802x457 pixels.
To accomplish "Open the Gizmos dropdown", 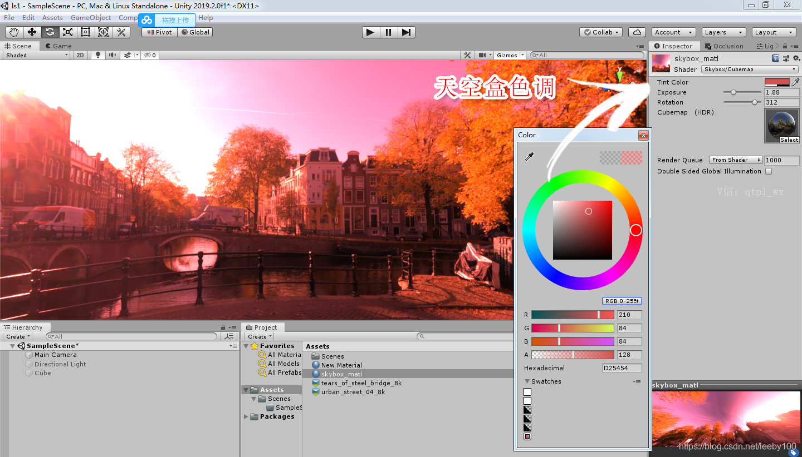I will click(510, 55).
